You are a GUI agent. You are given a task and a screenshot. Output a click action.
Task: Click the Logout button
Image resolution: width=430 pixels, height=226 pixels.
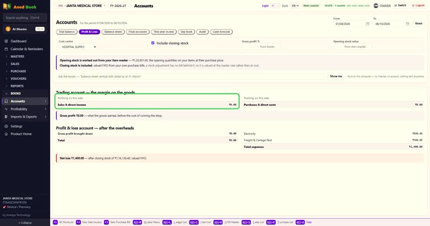click(418, 5)
